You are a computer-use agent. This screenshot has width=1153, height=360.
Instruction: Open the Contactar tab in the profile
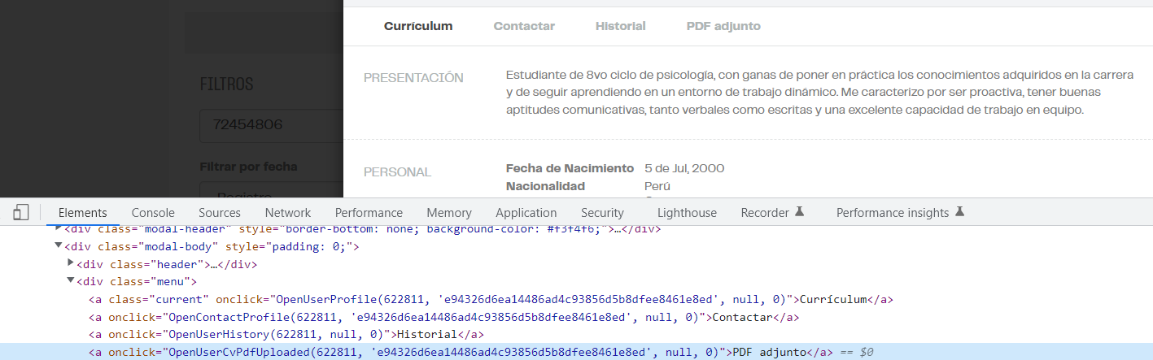(x=524, y=26)
